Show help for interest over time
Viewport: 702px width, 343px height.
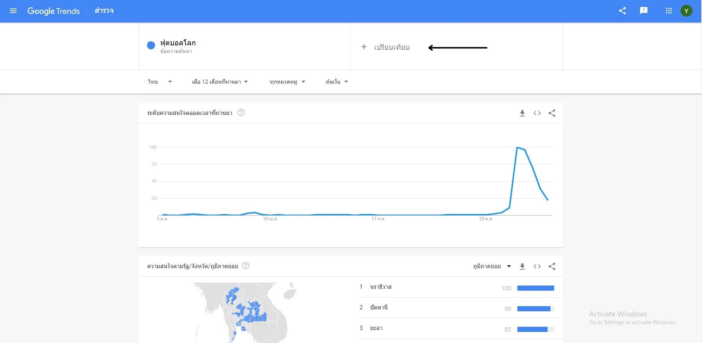point(241,112)
